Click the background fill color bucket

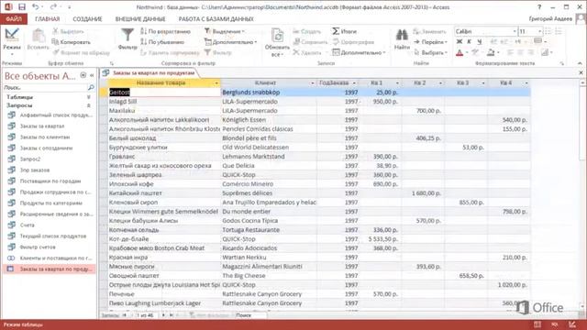[x=491, y=53]
